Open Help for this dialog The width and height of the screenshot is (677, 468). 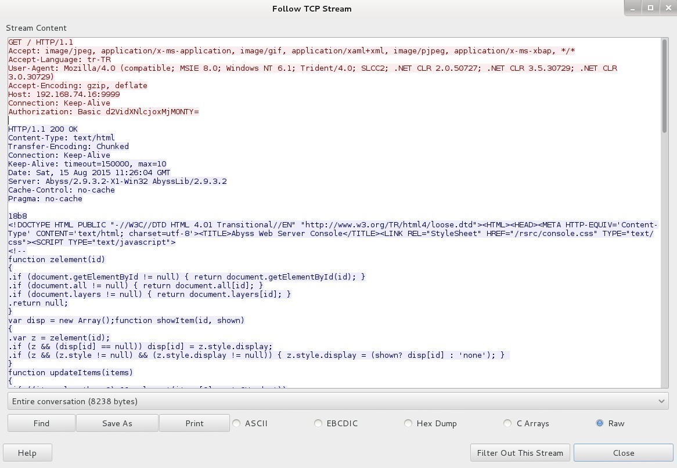[27, 453]
